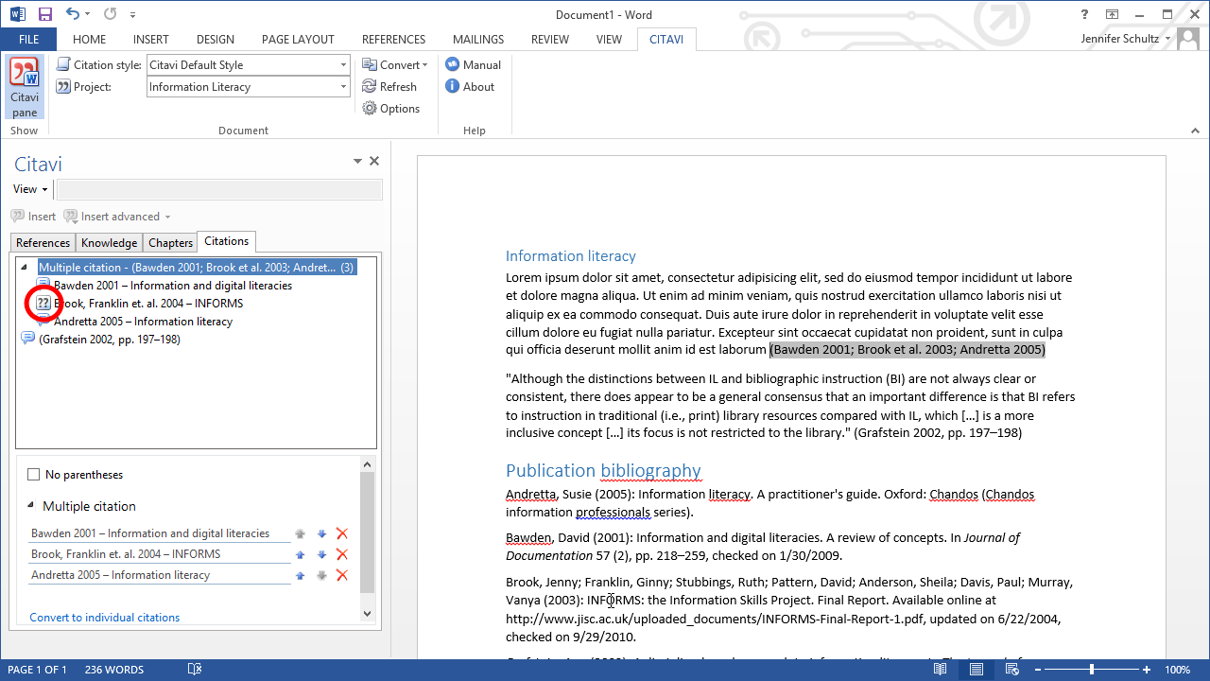Image resolution: width=1210 pixels, height=681 pixels.
Task: Collapse the Multiple citation tree node
Action: click(x=25, y=268)
